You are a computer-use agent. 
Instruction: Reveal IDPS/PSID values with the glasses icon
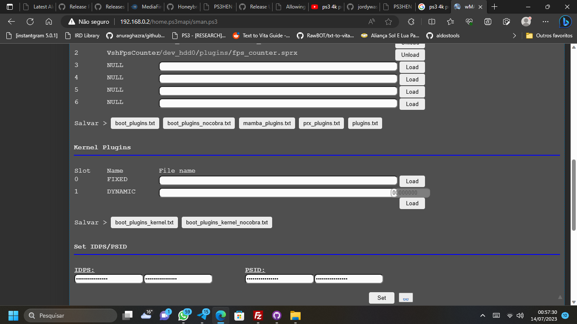(405, 298)
